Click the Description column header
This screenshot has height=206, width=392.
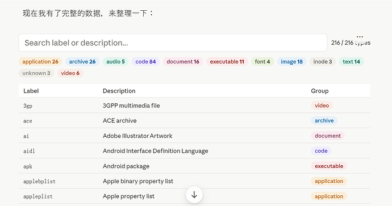[x=119, y=91]
